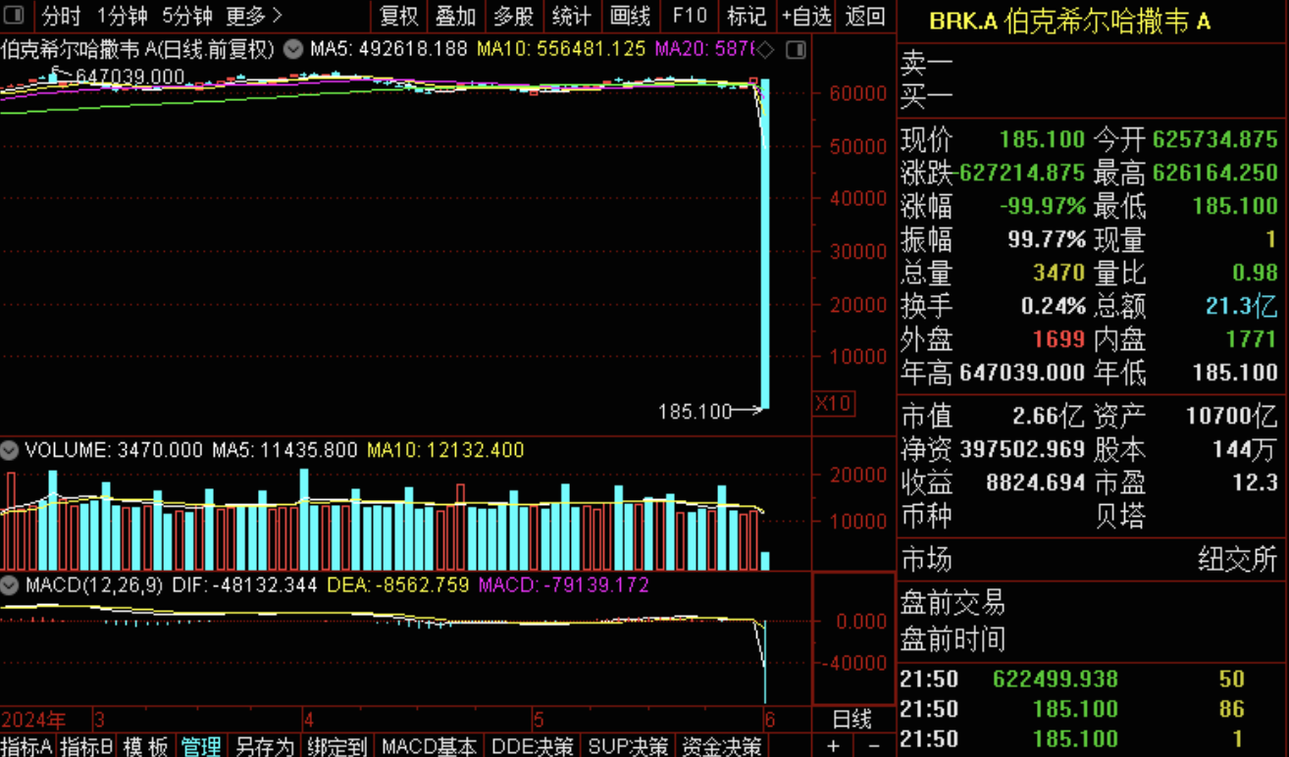Screen dimensions: 1289x757
Task: Expand the MACD indicator dropdown arrow
Action: click(10, 585)
